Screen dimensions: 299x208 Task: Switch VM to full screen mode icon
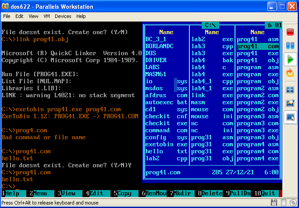pos(290,89)
